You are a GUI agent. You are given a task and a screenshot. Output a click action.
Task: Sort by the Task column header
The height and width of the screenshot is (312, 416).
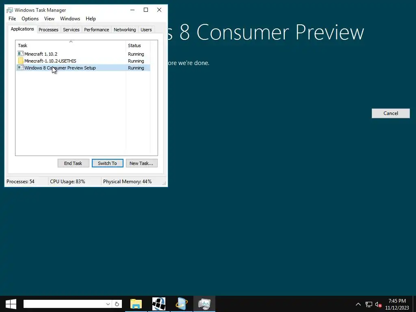coord(71,45)
